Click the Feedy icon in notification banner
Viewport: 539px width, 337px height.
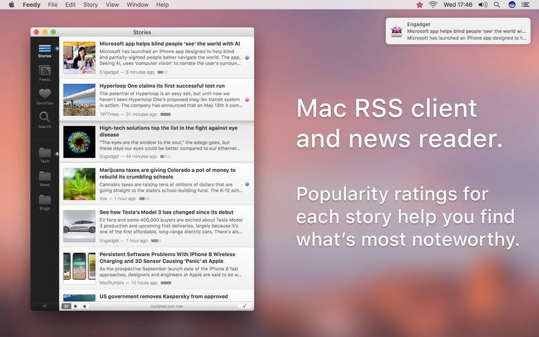pyautogui.click(x=396, y=31)
